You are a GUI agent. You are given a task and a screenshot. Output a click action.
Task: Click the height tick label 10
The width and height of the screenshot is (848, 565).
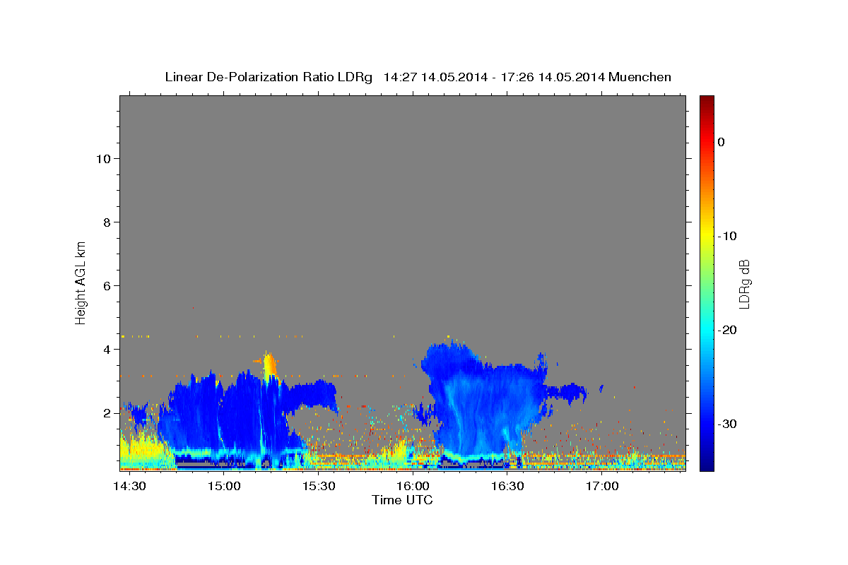click(104, 158)
